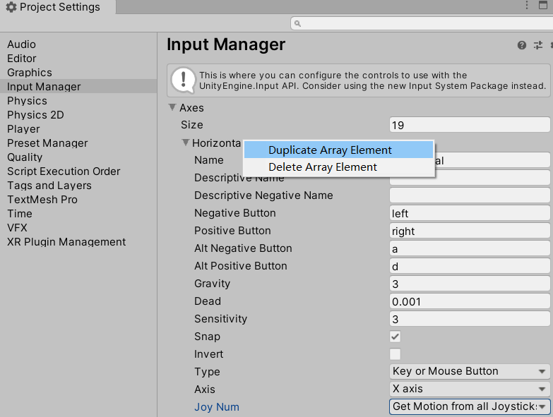The height and width of the screenshot is (417, 553).
Task: Enable the Invert checkbox
Action: (396, 354)
